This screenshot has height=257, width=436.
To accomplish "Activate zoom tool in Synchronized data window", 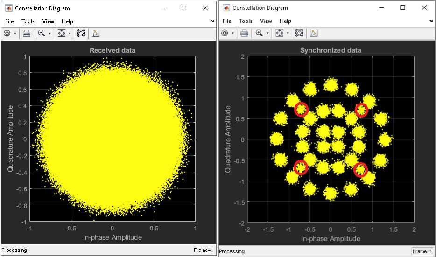I will click(x=259, y=33).
